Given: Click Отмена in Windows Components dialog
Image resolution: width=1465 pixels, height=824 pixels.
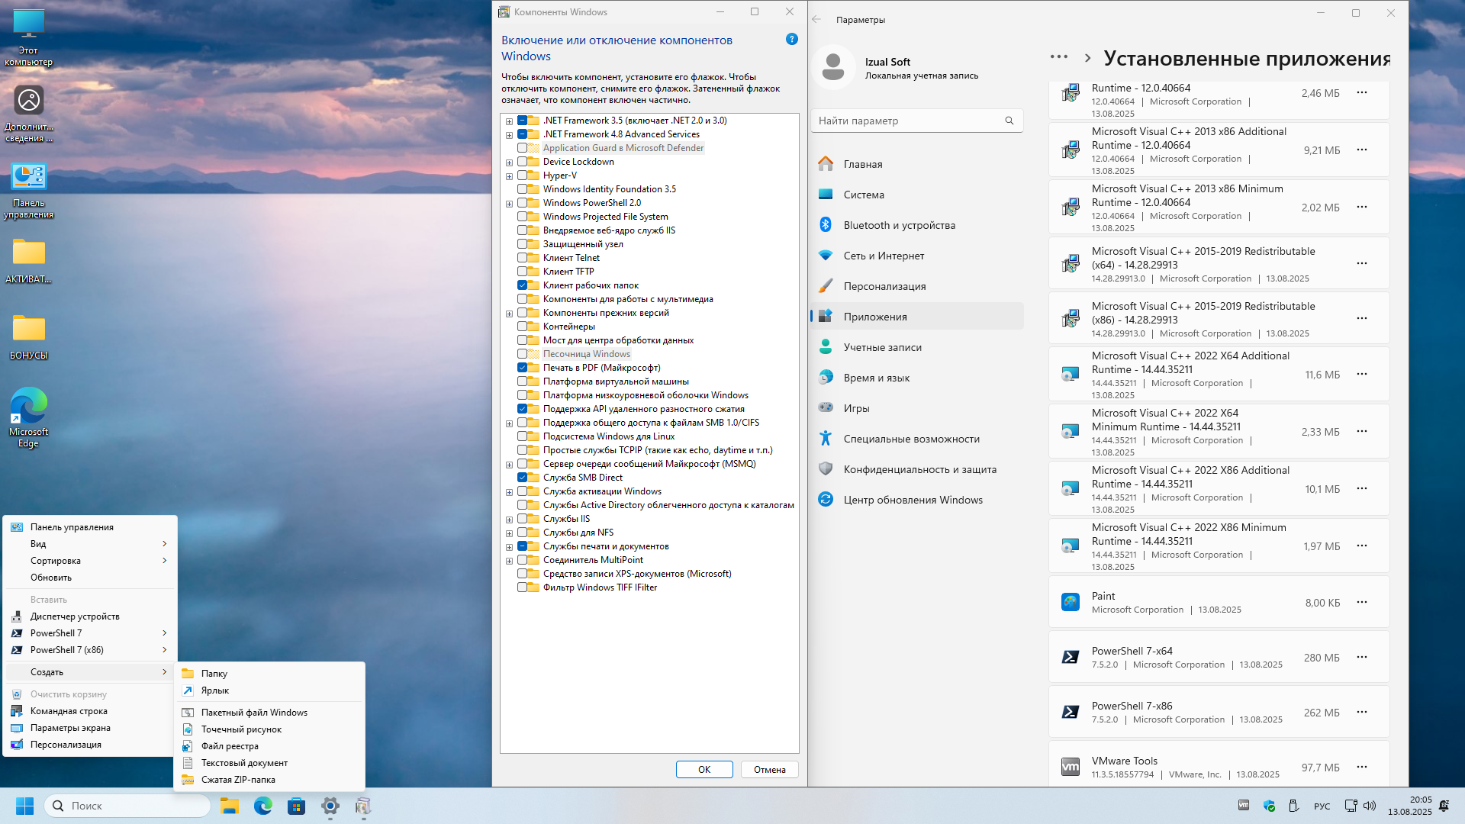Looking at the screenshot, I should click(x=770, y=769).
